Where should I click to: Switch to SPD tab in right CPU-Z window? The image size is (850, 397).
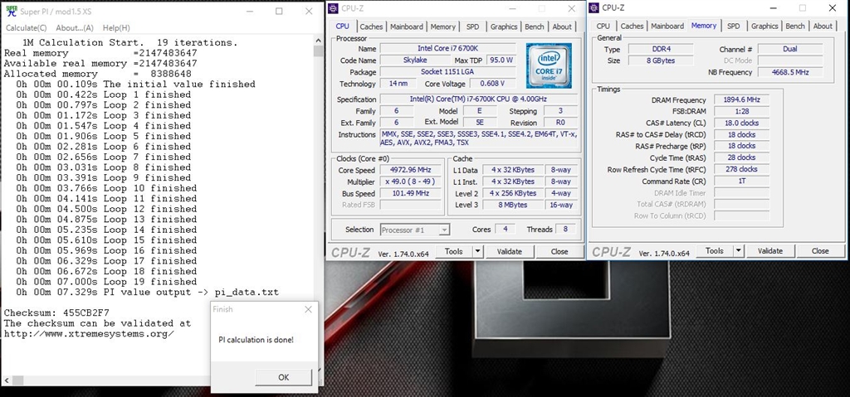(734, 26)
